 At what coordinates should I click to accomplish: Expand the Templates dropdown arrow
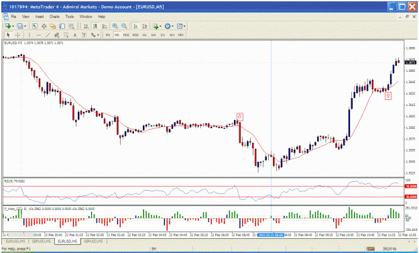[x=184, y=26]
